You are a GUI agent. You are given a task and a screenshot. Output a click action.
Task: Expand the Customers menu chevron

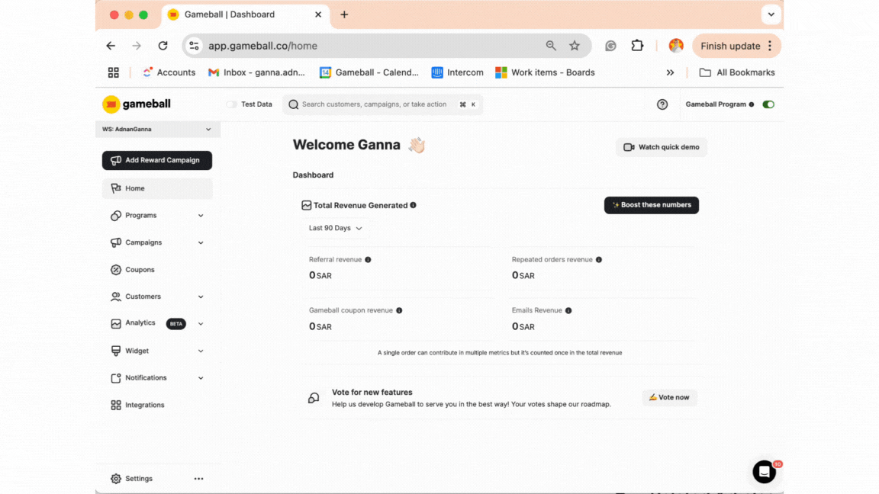pyautogui.click(x=201, y=297)
